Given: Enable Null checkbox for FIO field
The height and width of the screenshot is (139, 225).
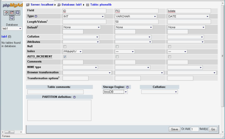Looking at the screenshot, I should (x=117, y=46).
